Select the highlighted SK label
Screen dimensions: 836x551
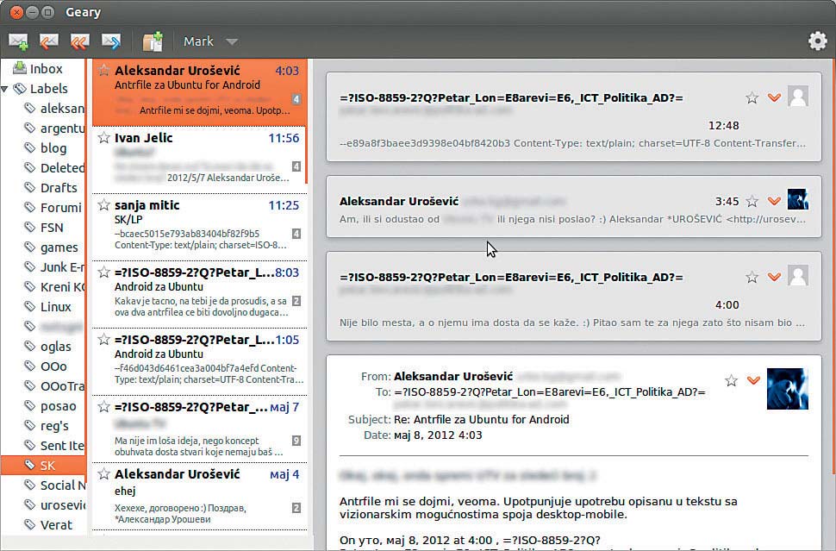43,466
